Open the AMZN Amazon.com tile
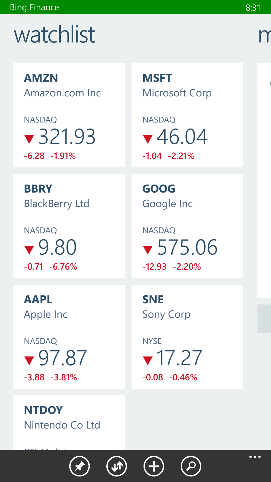This screenshot has width=271, height=482. coord(69,115)
